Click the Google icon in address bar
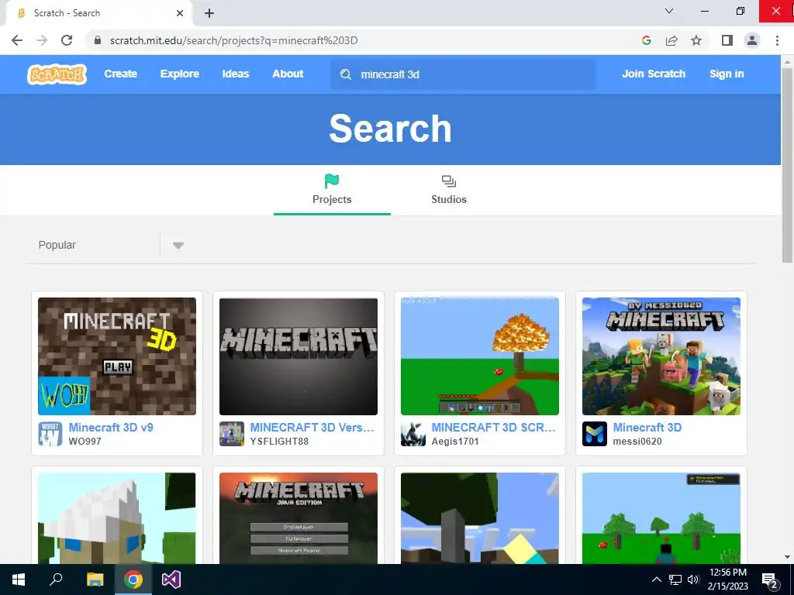The height and width of the screenshot is (595, 794). (x=646, y=40)
